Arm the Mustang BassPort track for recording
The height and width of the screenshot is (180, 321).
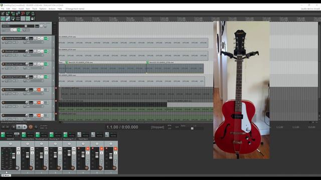click(x=4, y=38)
